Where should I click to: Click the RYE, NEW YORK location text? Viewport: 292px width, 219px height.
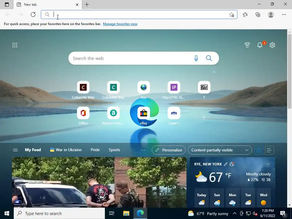[x=208, y=164]
